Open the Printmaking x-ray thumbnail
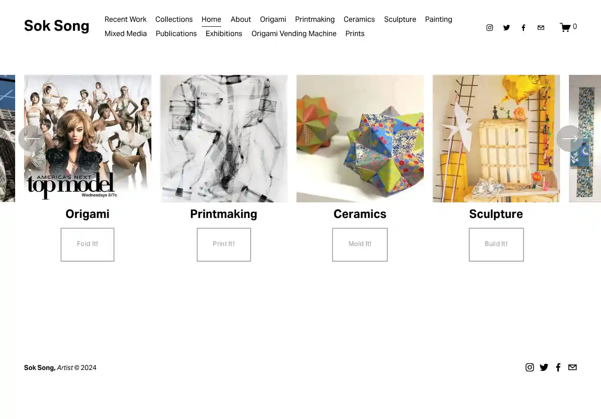The height and width of the screenshot is (419, 601). (x=224, y=139)
